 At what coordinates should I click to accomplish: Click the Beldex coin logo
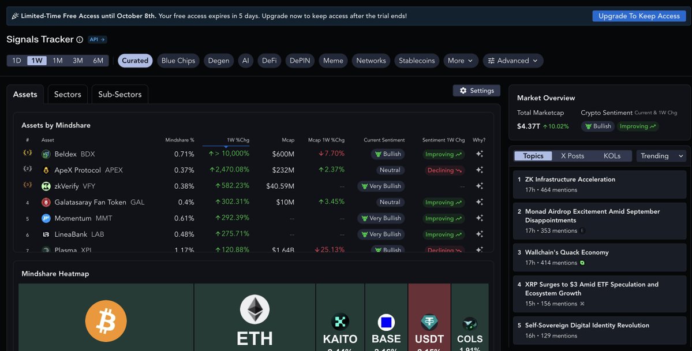(46, 154)
